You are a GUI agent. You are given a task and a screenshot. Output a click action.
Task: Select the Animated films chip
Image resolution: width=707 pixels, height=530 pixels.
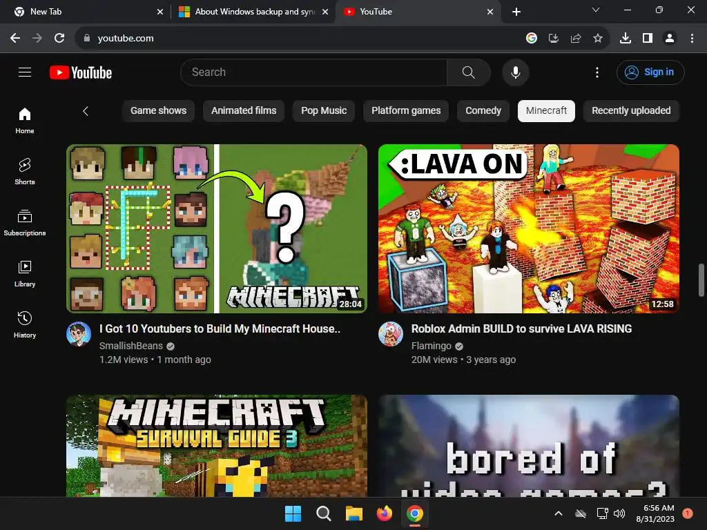244,111
